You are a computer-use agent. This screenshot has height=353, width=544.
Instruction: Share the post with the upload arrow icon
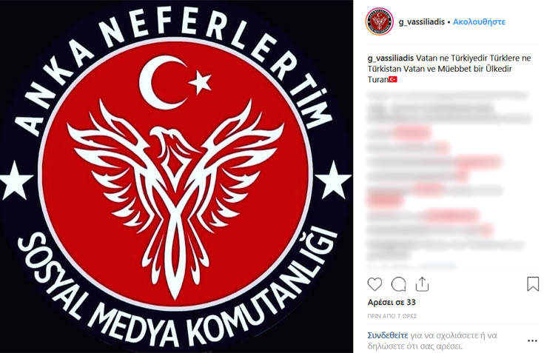coord(422,284)
